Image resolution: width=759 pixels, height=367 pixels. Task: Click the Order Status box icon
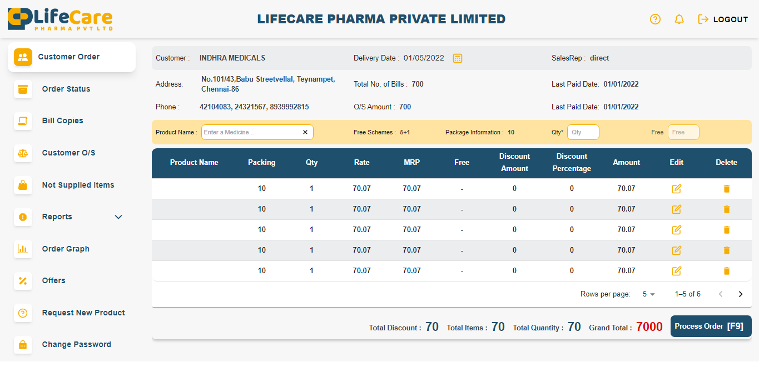(23, 89)
